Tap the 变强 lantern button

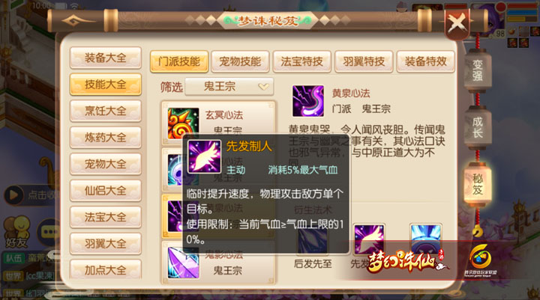477,71
